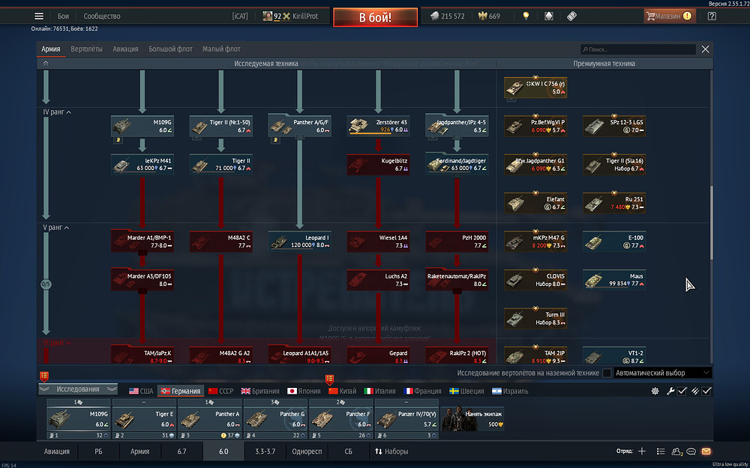750x468 pixels.
Task: Toggle helicopter research on ground vehicles checkbox
Action: [607, 373]
